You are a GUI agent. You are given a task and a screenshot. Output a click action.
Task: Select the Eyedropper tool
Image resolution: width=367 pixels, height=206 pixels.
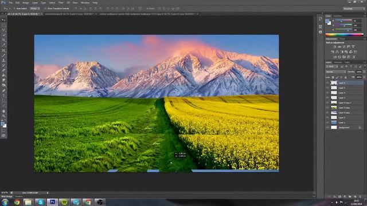(x=3, y=45)
